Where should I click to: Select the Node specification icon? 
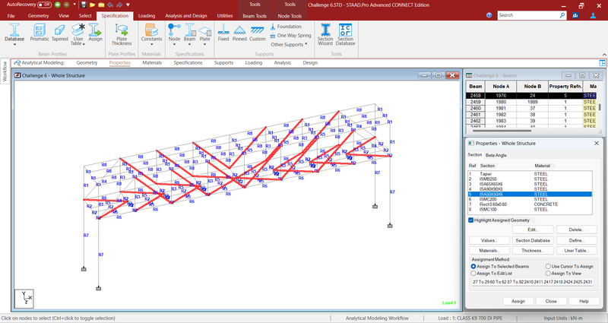[174, 33]
